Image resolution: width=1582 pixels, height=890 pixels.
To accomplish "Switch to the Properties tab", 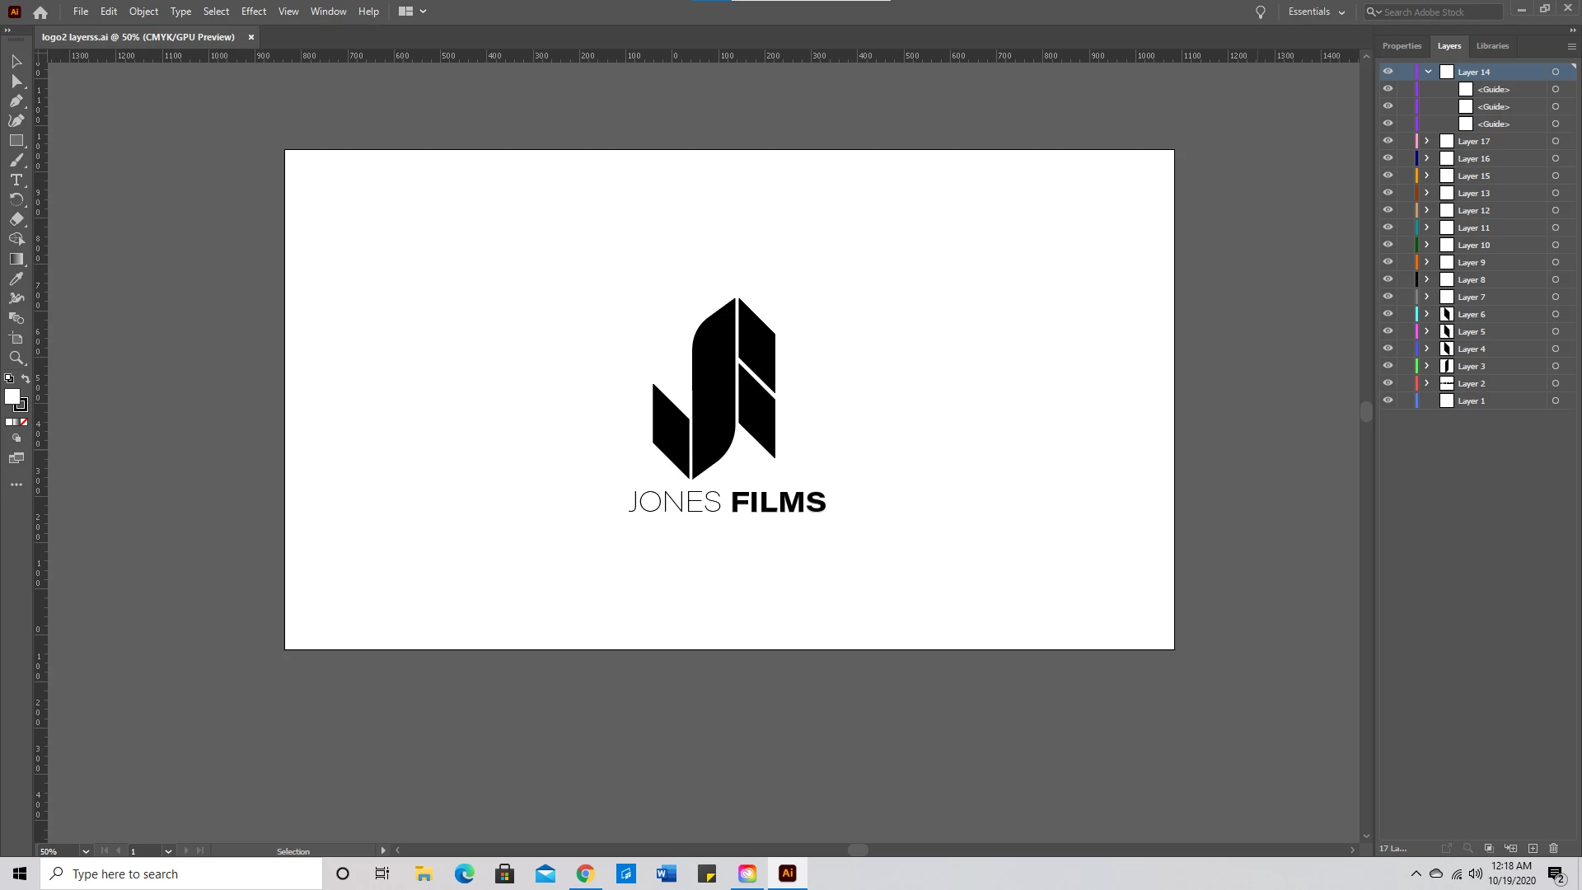I will (1402, 46).
